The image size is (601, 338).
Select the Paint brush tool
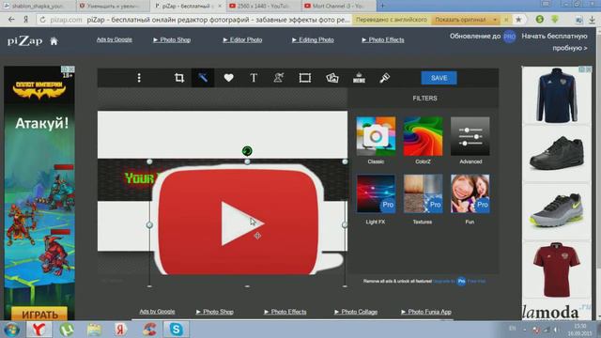[x=384, y=78]
